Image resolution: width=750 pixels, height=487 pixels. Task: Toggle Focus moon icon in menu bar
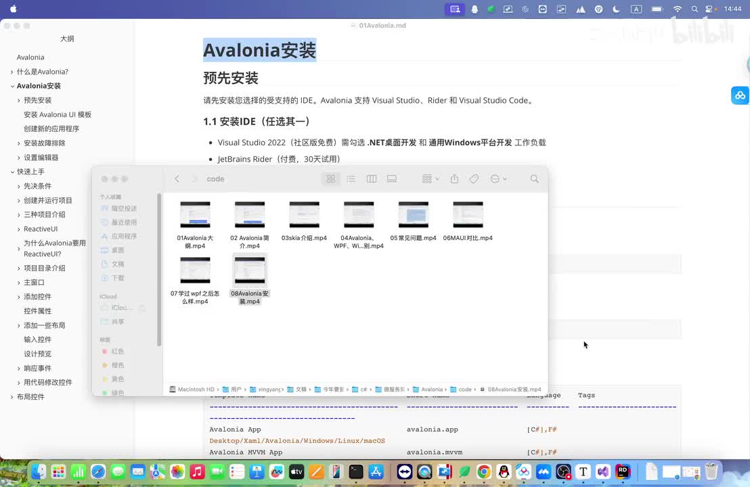(617, 9)
